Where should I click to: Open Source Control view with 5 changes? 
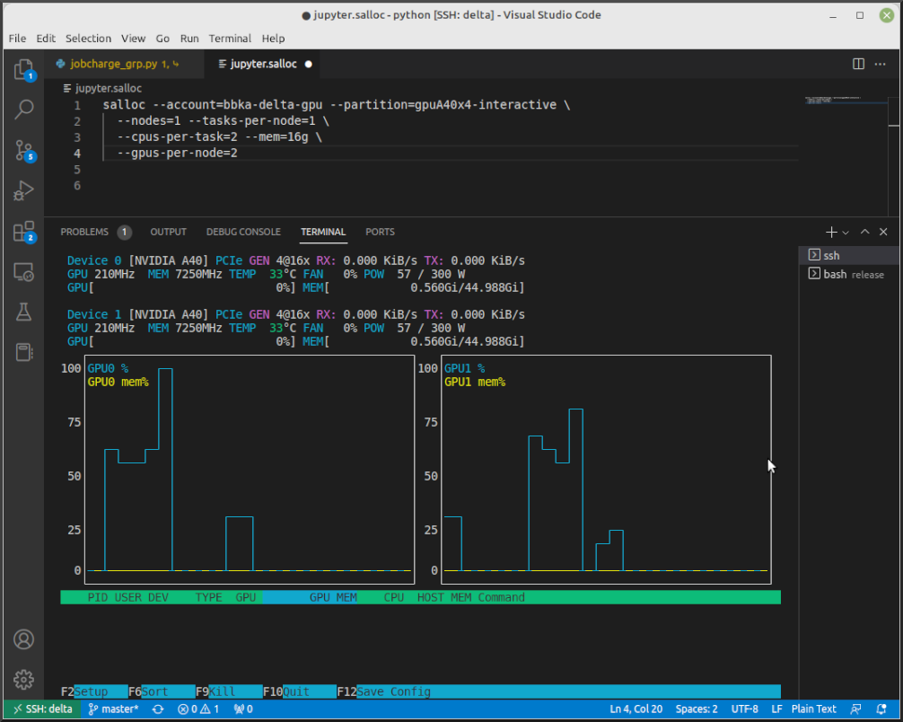pos(24,150)
